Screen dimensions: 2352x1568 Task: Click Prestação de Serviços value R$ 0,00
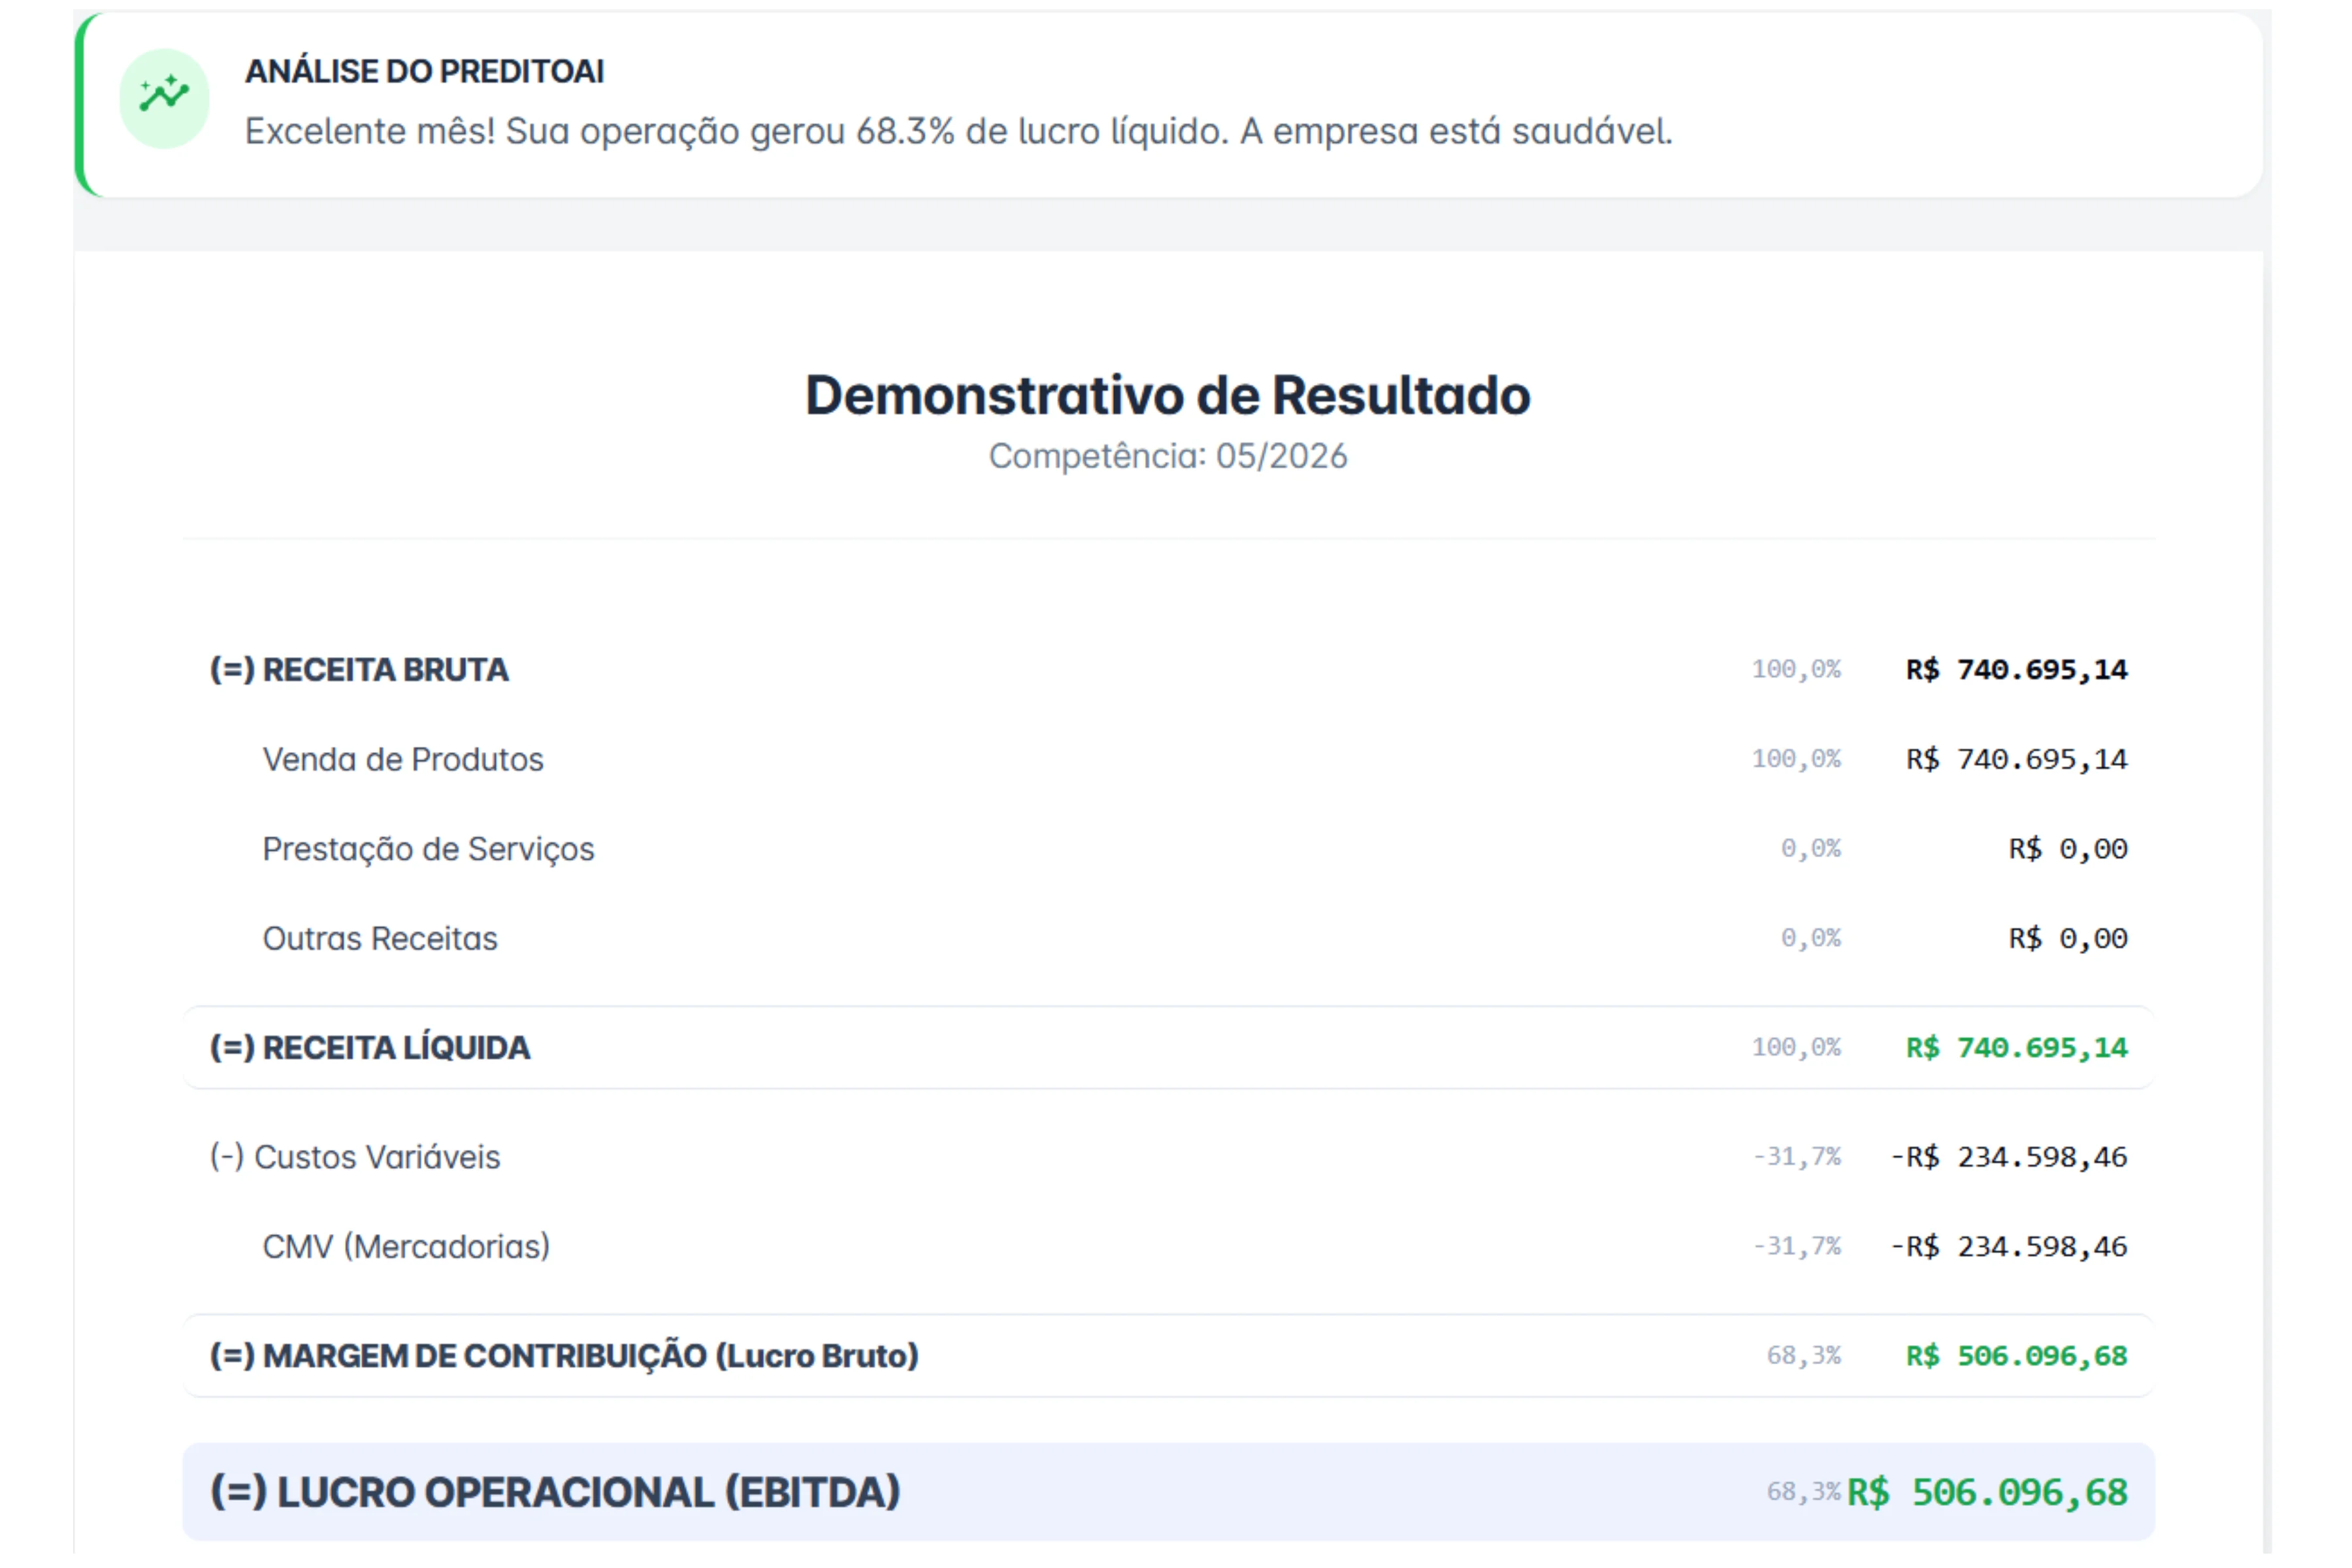click(x=2068, y=849)
